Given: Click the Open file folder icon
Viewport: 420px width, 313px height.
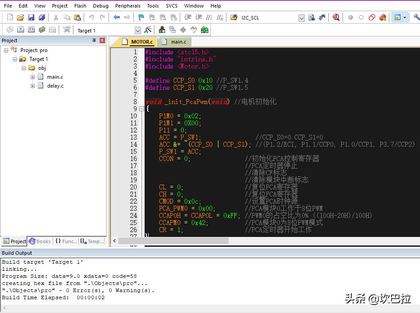Looking at the screenshot, I should pyautogui.click(x=20, y=17).
